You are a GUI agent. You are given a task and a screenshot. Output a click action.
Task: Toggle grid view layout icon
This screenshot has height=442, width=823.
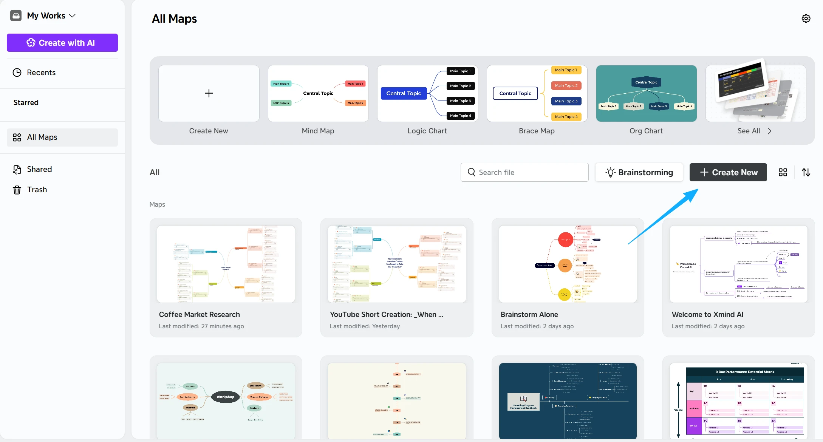click(783, 172)
